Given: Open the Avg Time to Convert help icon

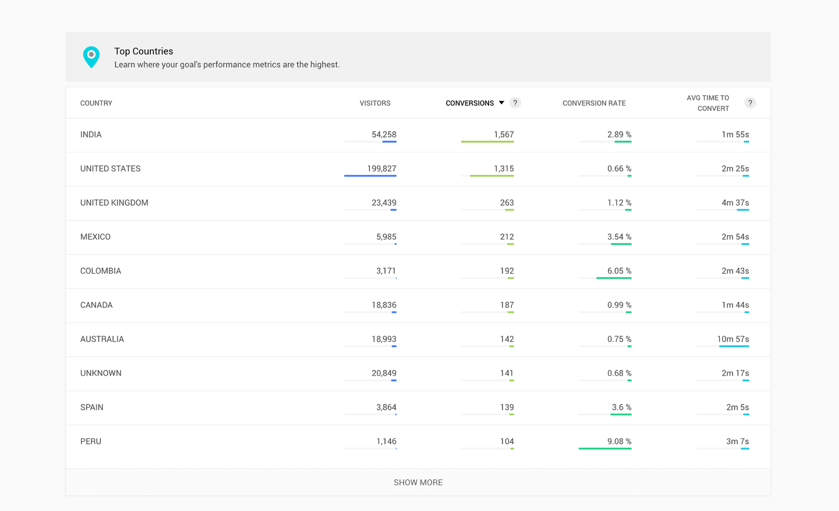Looking at the screenshot, I should [750, 103].
